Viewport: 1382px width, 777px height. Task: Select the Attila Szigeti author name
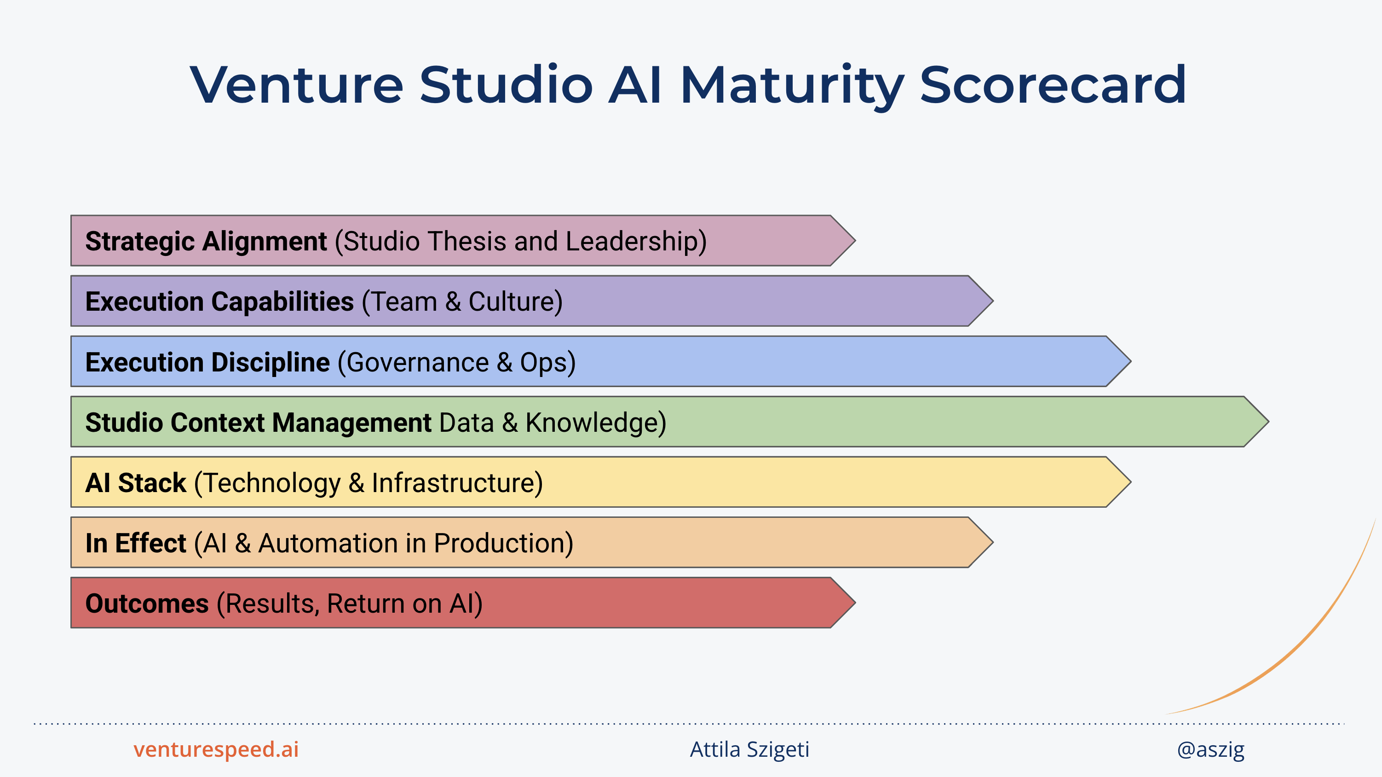(749, 750)
